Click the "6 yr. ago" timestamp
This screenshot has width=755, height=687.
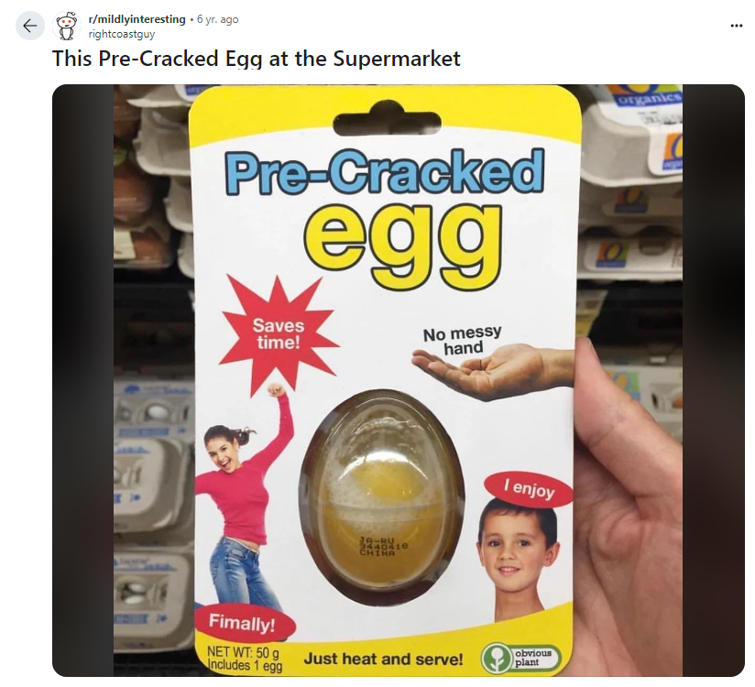click(x=218, y=19)
